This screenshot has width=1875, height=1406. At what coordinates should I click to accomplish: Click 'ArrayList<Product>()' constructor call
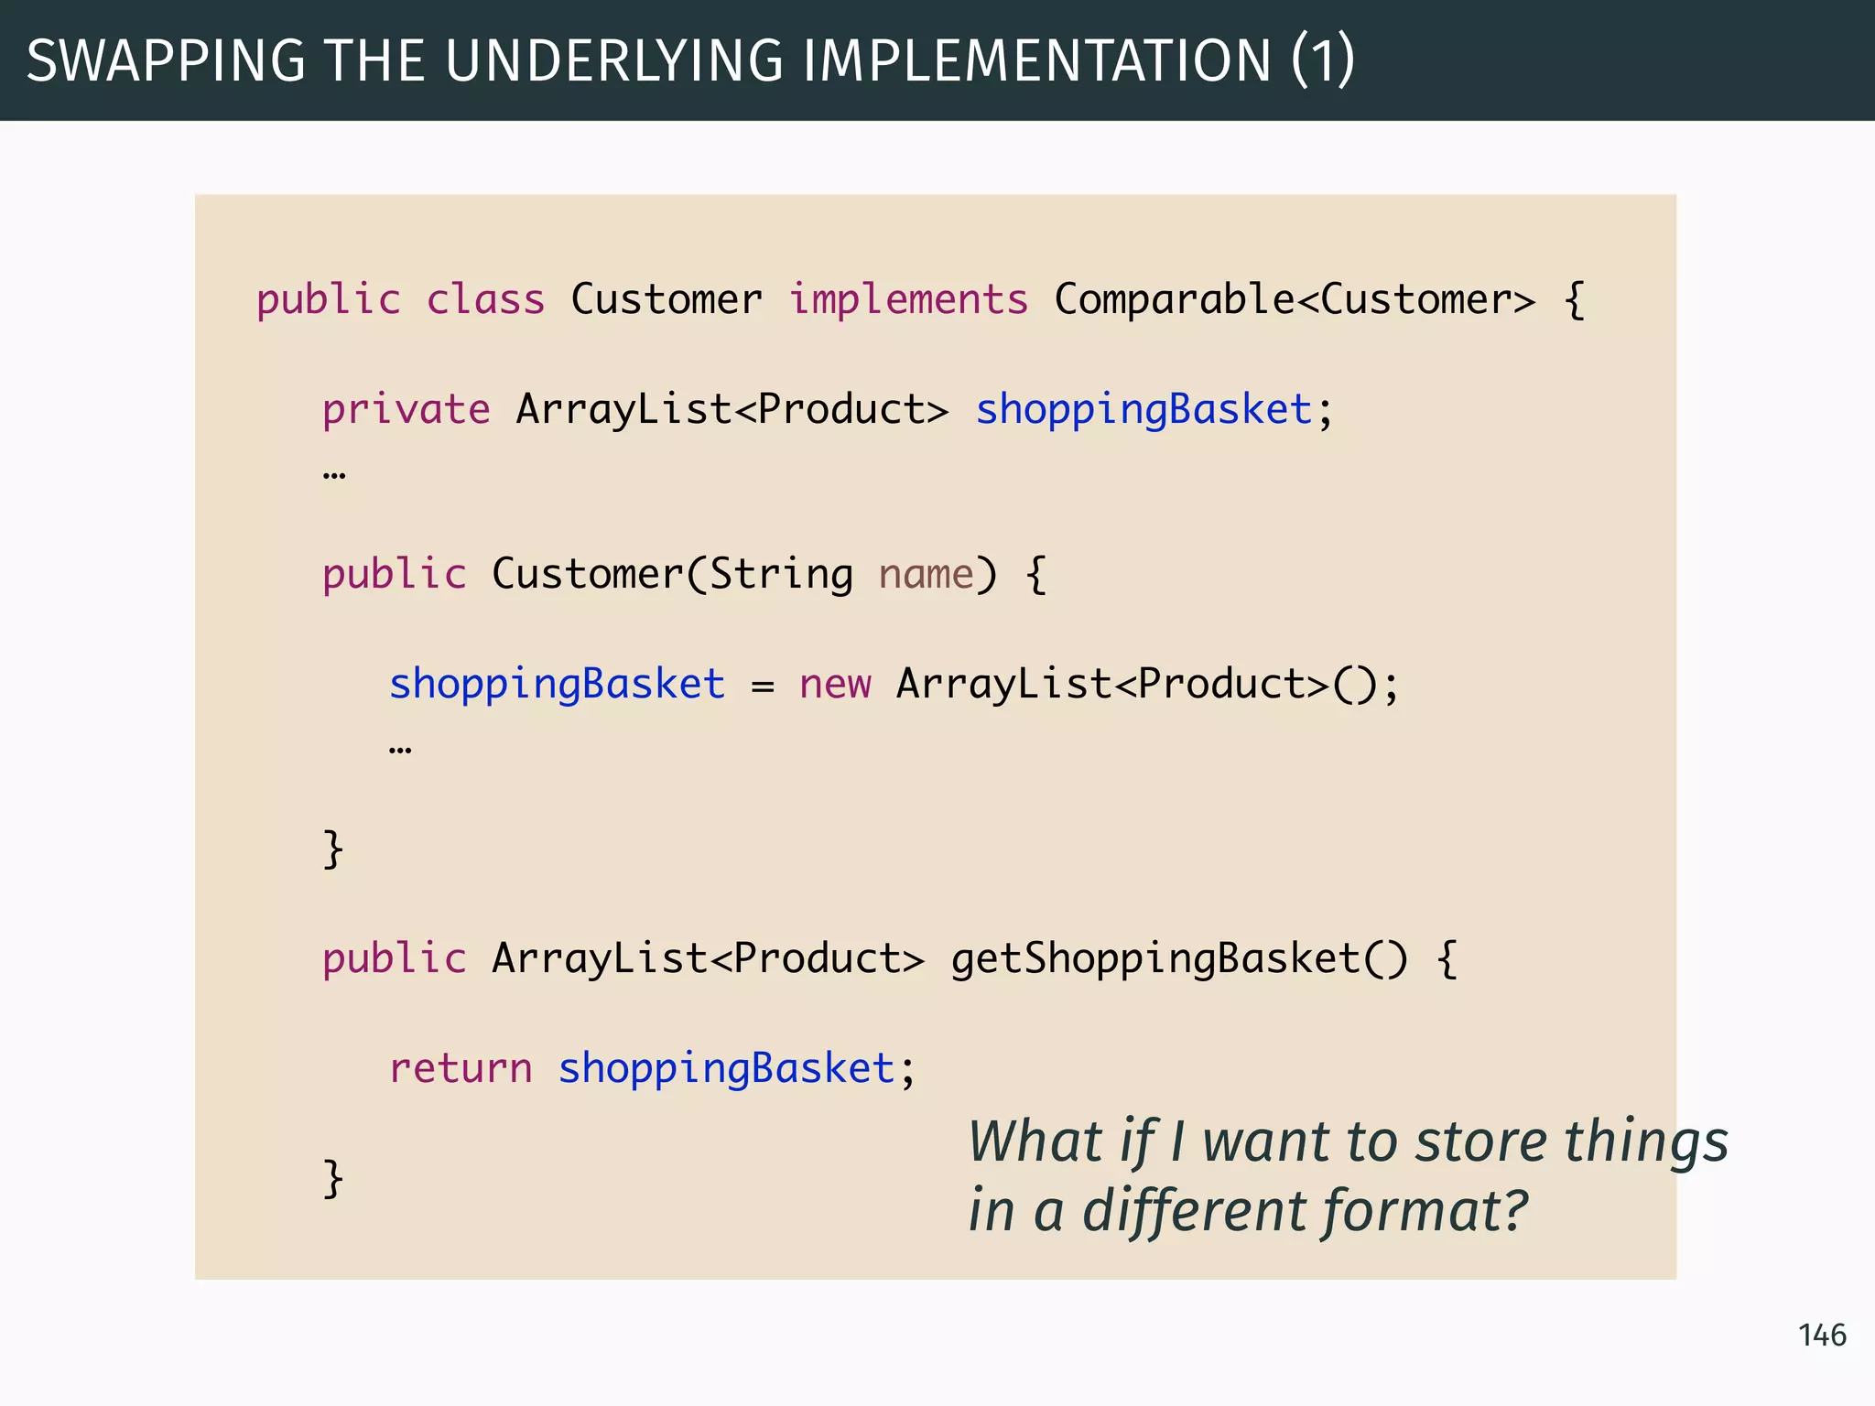tap(1135, 685)
